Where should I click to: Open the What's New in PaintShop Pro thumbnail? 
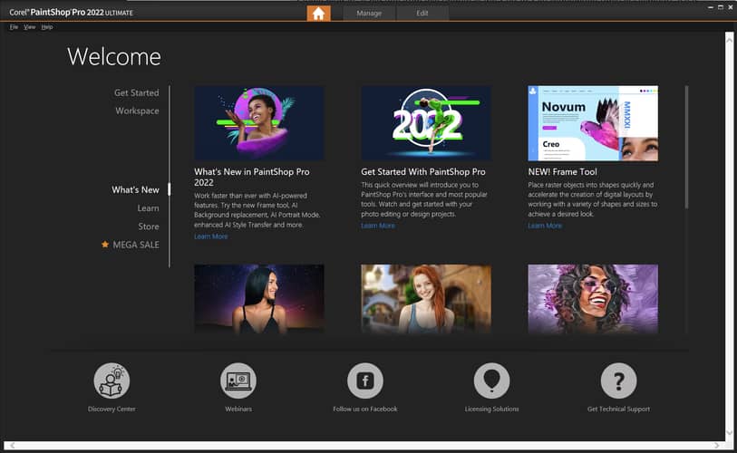click(259, 123)
